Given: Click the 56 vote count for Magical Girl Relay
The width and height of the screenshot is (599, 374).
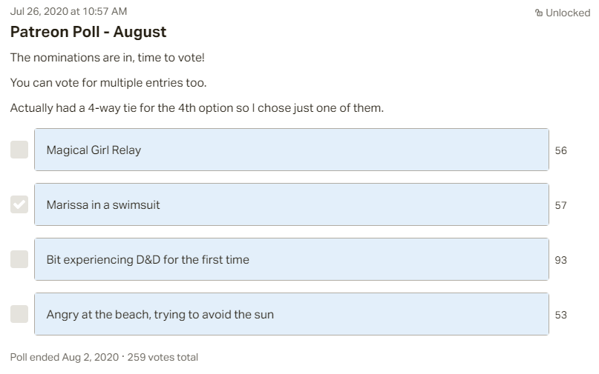Looking at the screenshot, I should pos(561,150).
